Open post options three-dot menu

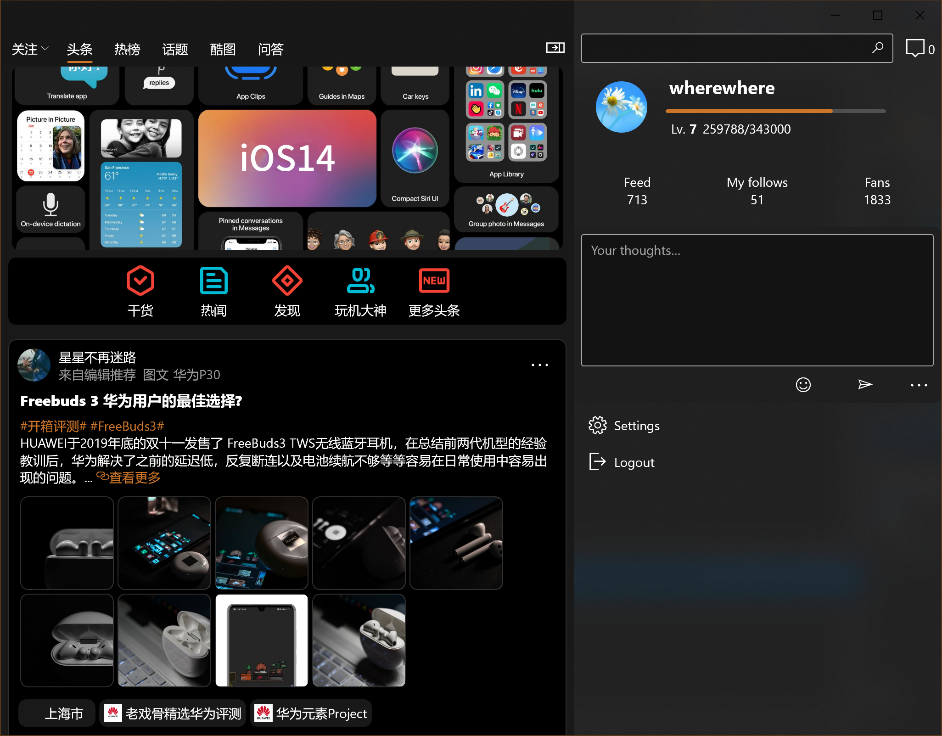[x=539, y=365]
